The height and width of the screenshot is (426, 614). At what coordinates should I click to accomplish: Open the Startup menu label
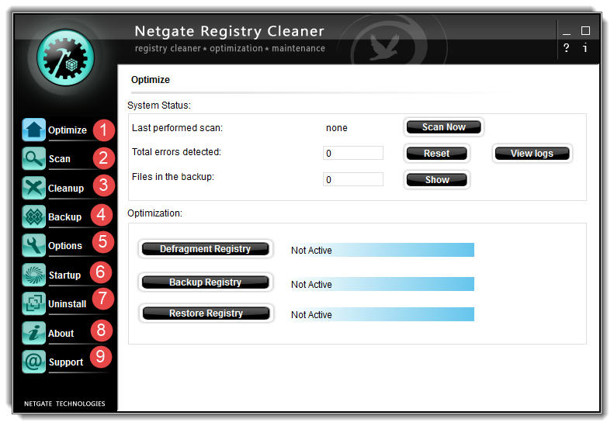click(x=64, y=275)
